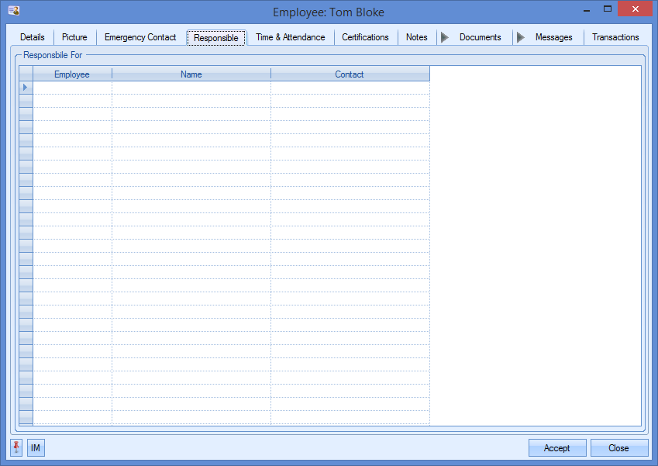View the Documents tab
This screenshot has width=658, height=466.
[x=480, y=37]
